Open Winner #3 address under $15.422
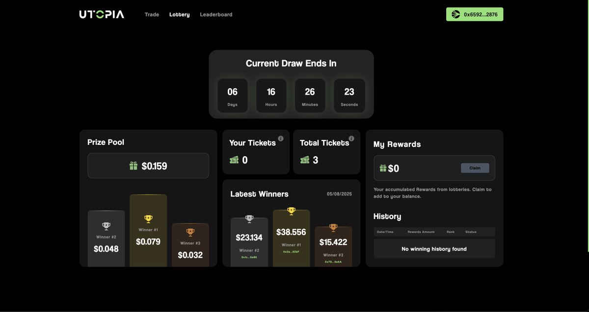589x312 pixels. [x=333, y=262]
